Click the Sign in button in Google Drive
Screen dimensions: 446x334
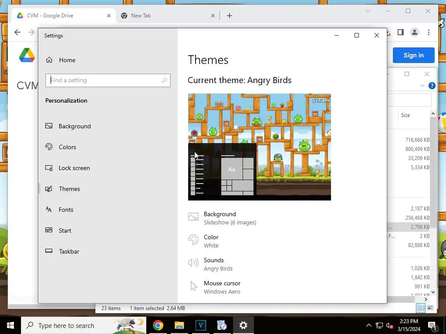point(414,55)
